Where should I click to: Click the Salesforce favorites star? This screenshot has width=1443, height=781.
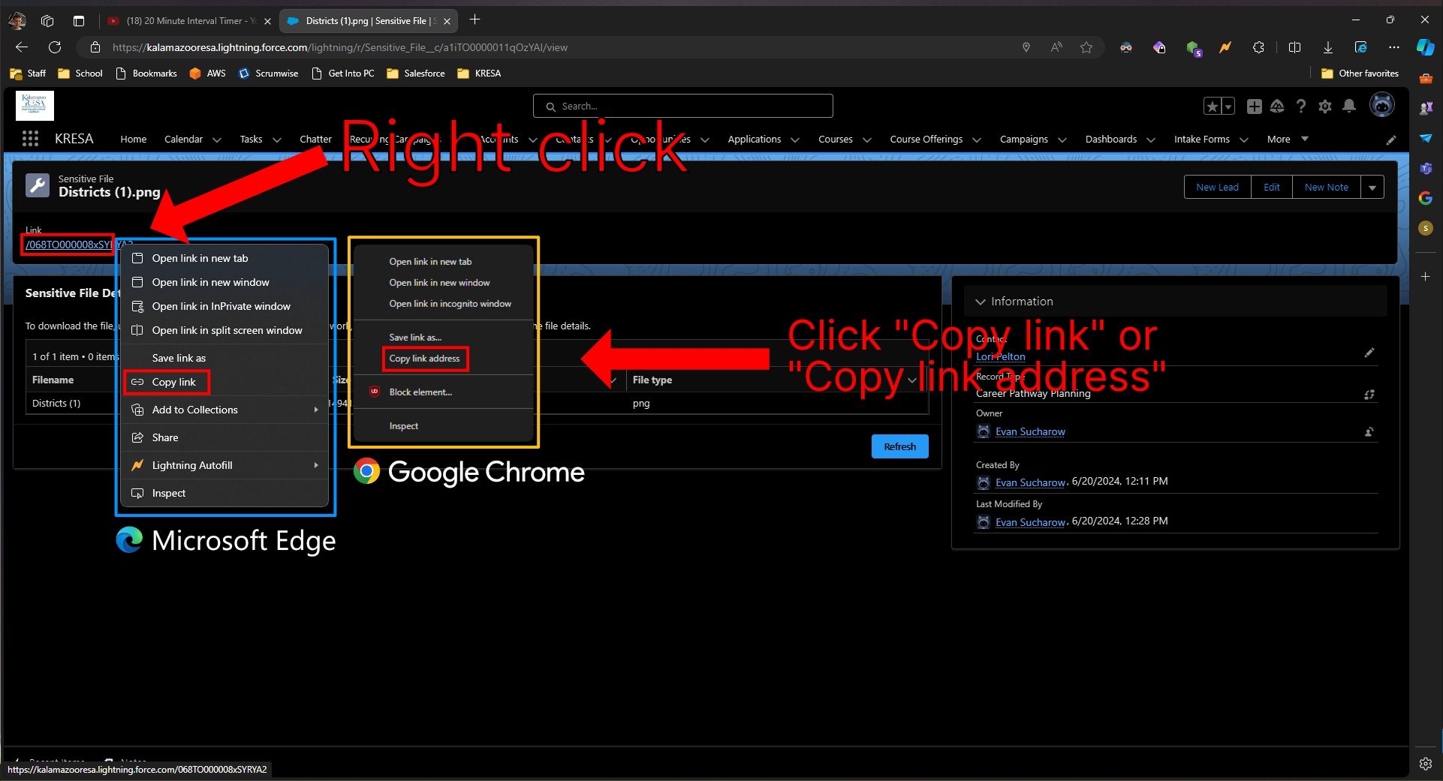tap(1212, 107)
